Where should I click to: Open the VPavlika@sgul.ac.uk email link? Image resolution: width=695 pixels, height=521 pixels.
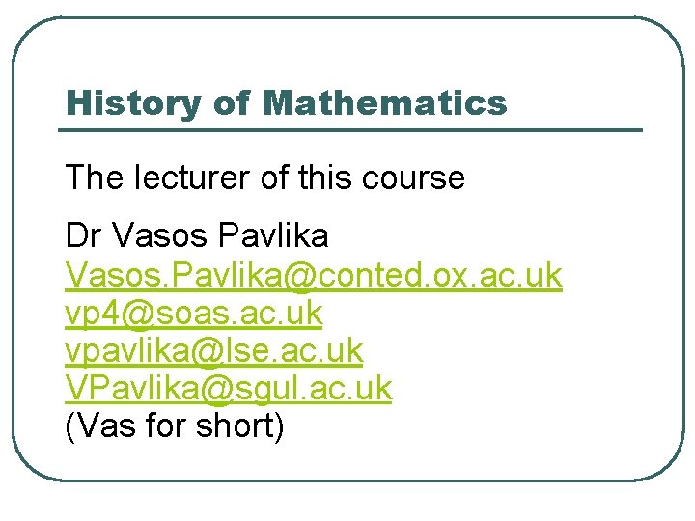228,388
